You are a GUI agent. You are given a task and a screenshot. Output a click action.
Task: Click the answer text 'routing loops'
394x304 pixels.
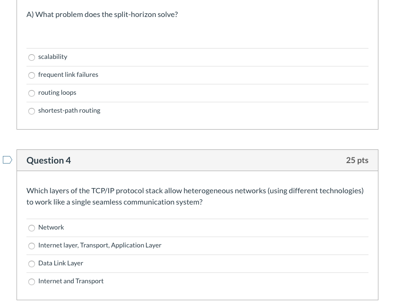coord(57,92)
